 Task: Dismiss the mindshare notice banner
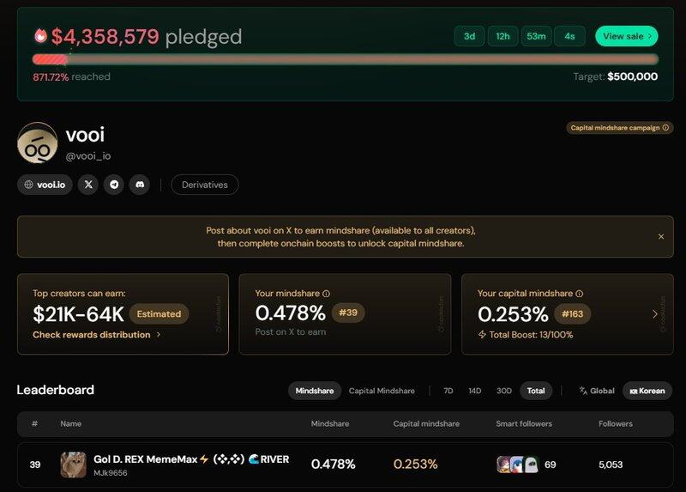point(661,236)
